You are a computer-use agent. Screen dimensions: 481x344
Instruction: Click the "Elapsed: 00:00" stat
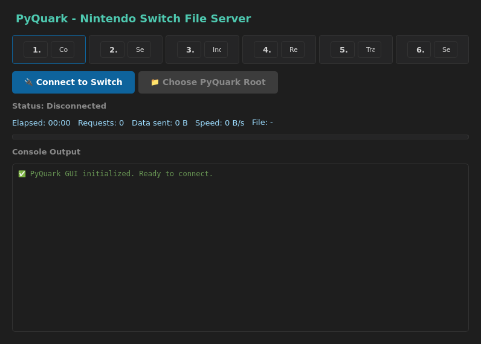[41, 123]
